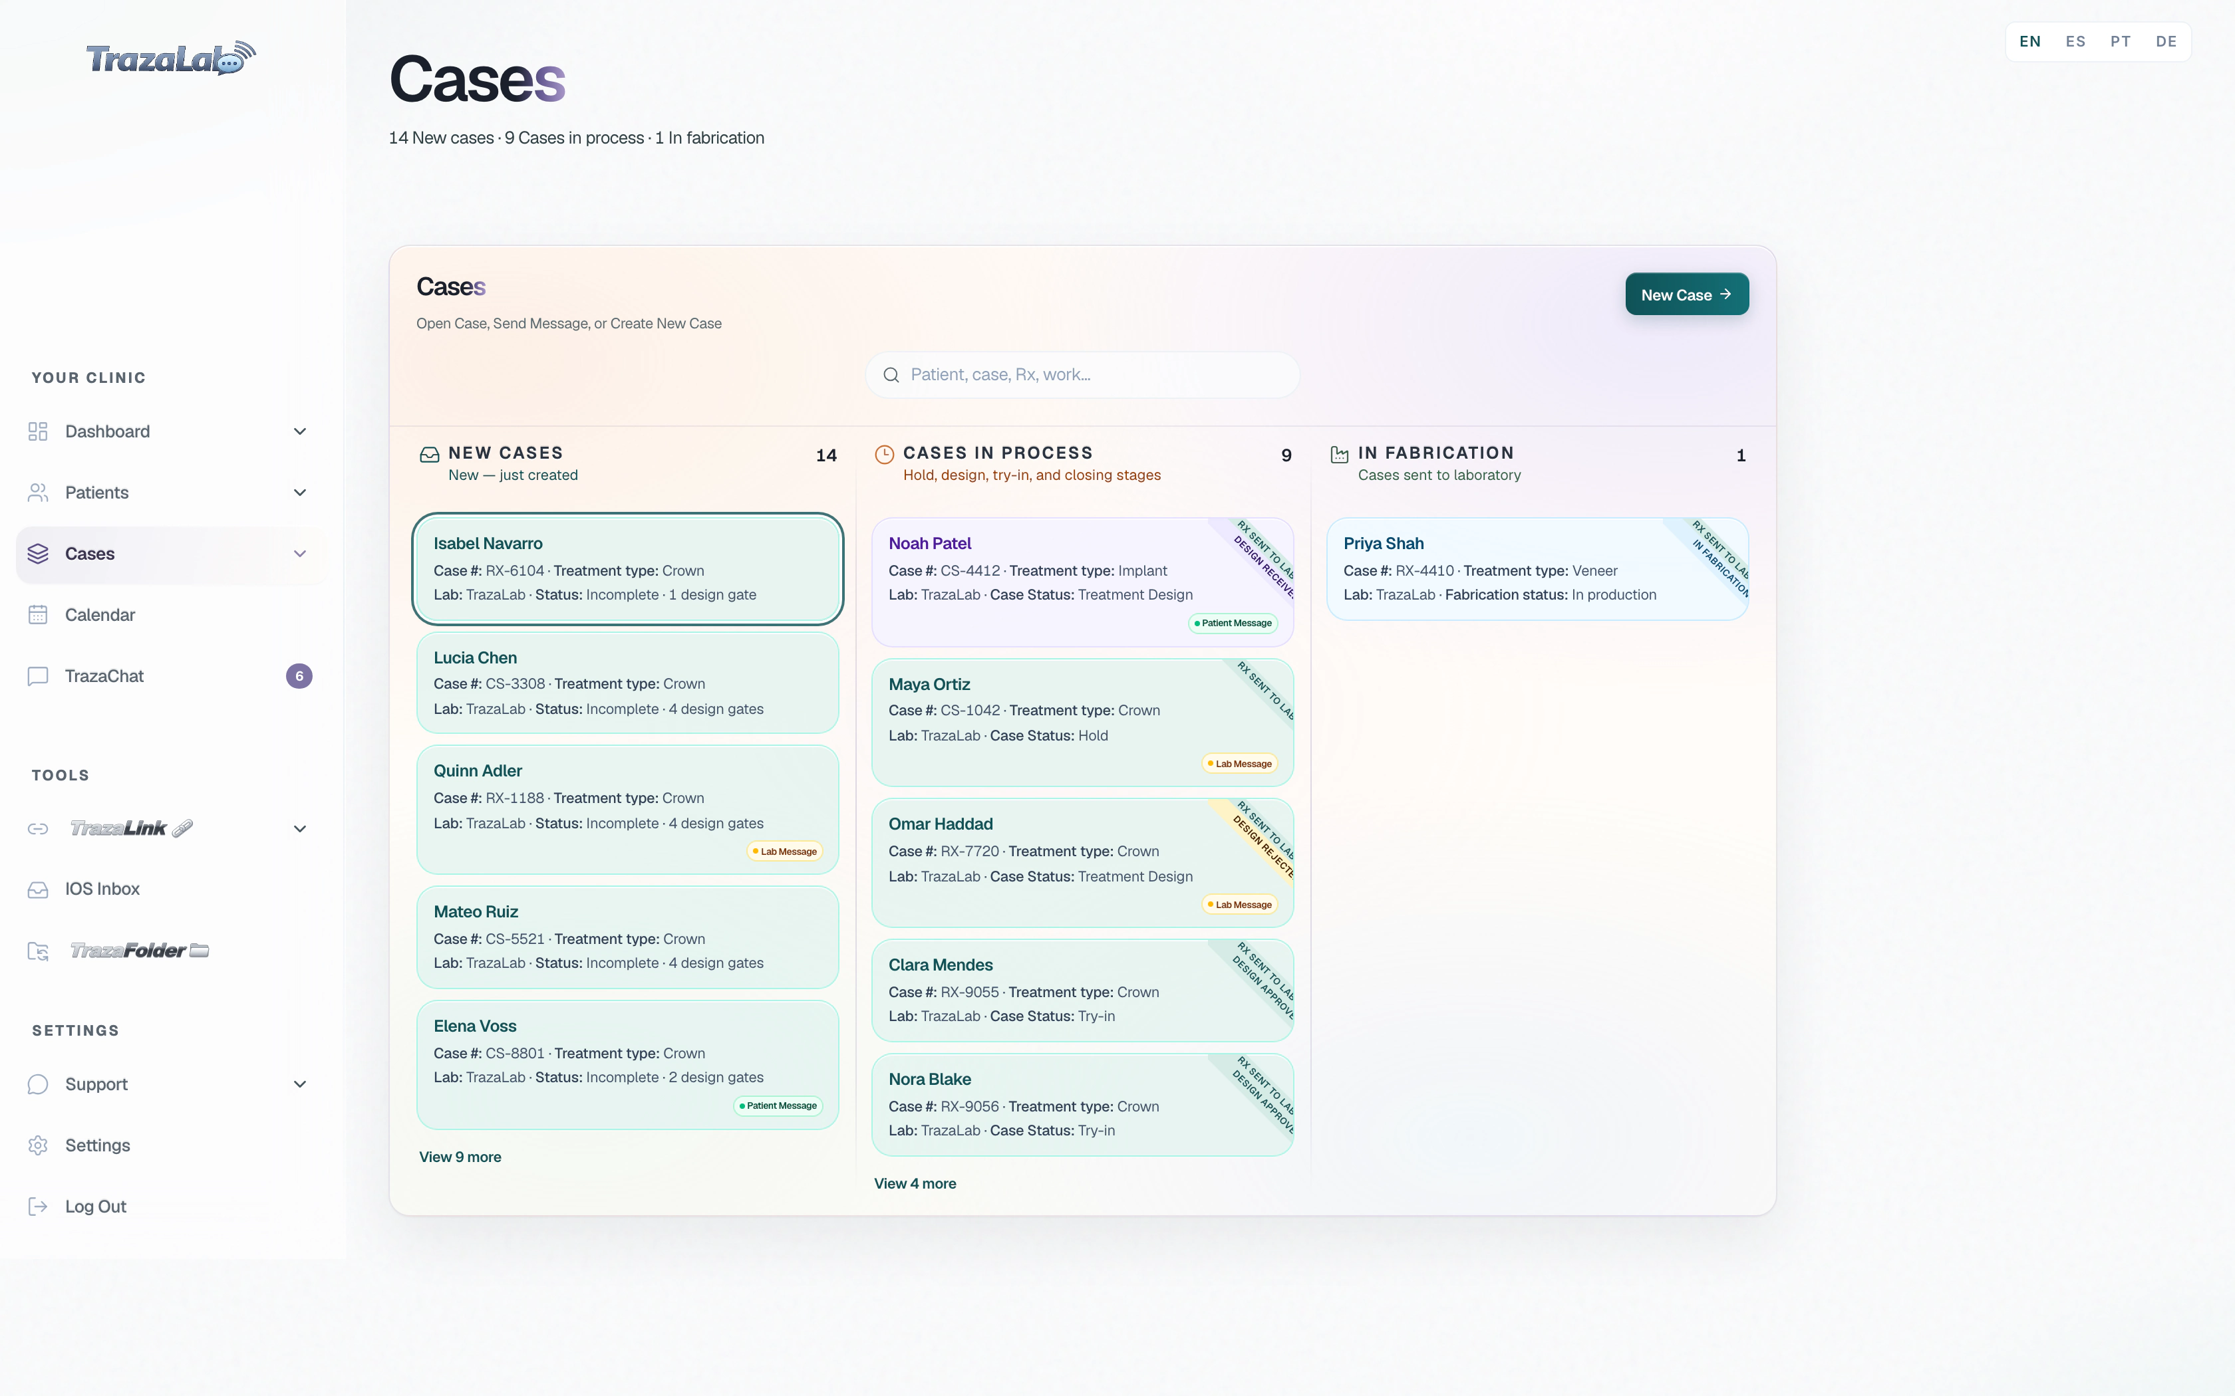Click View 9 more link
Image resolution: width=2235 pixels, height=1396 pixels.
point(460,1157)
